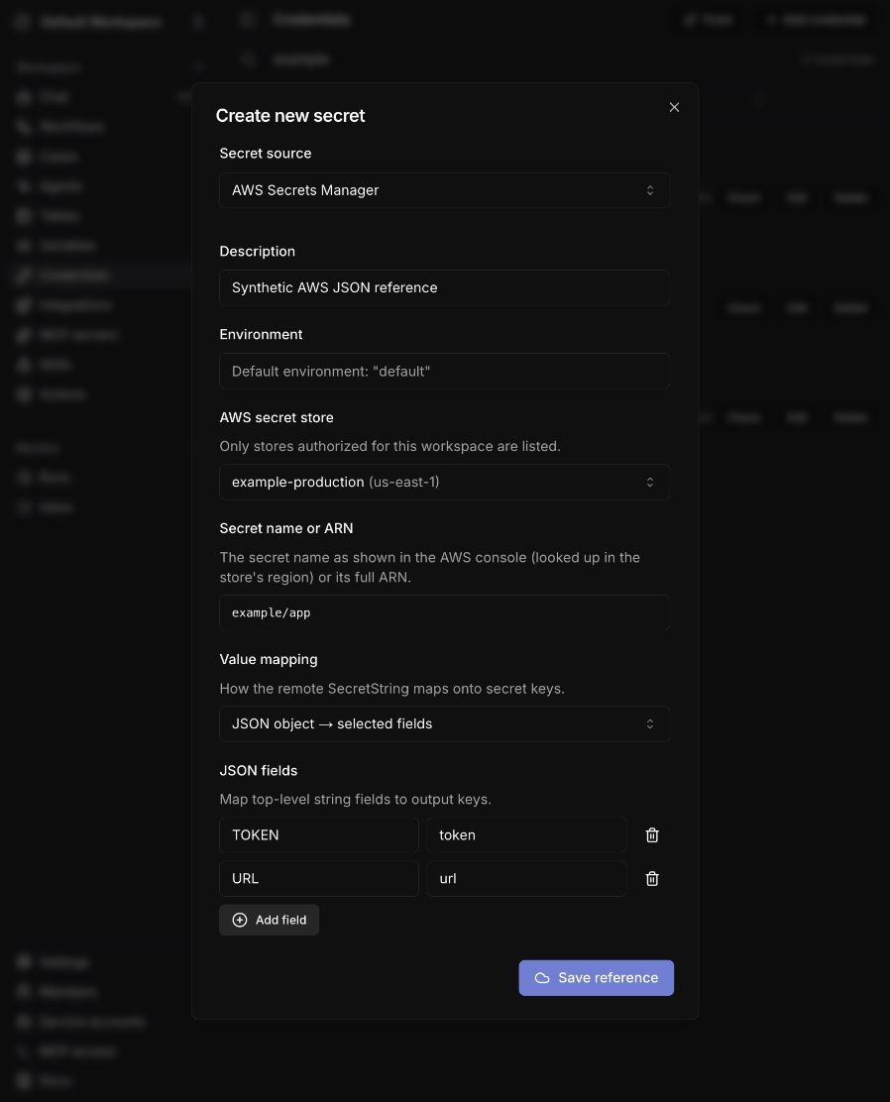Click the cloud icon in Save reference
Image resolution: width=890 pixels, height=1102 pixels.
542,977
